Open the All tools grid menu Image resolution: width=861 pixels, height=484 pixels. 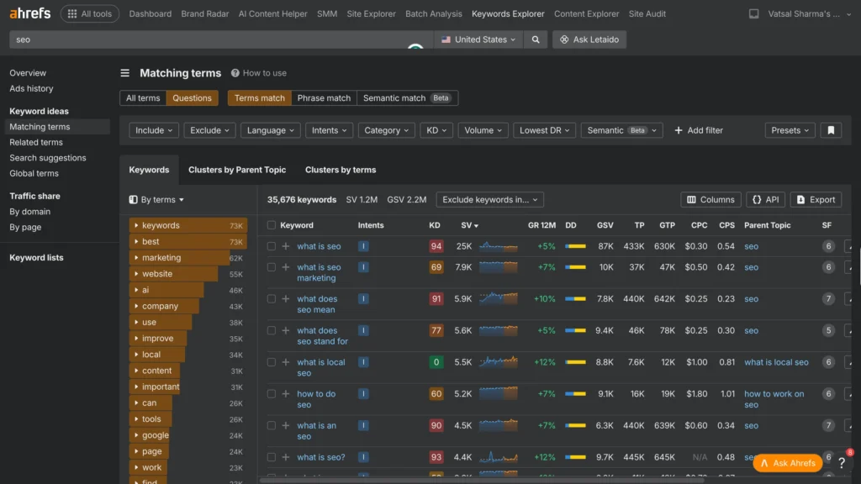[x=89, y=13]
